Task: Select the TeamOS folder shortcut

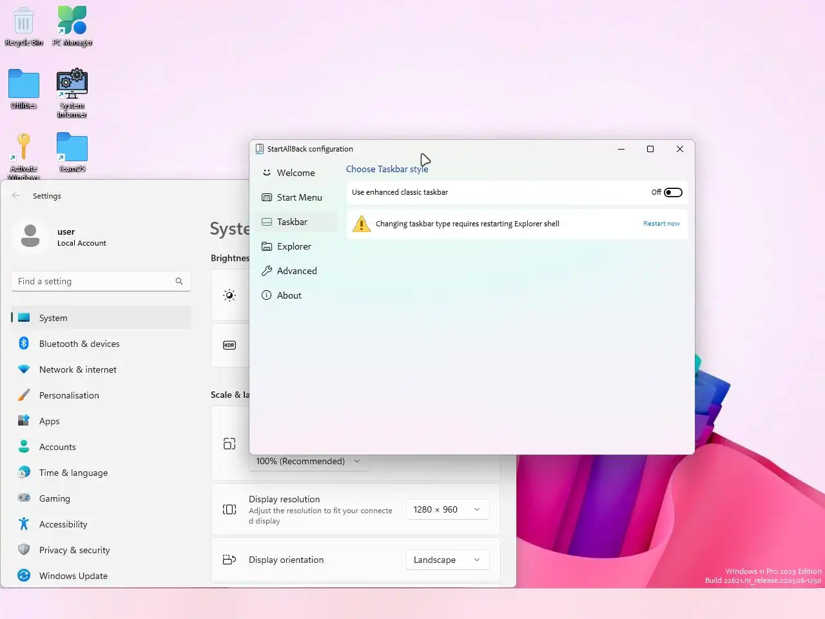Action: [x=72, y=152]
